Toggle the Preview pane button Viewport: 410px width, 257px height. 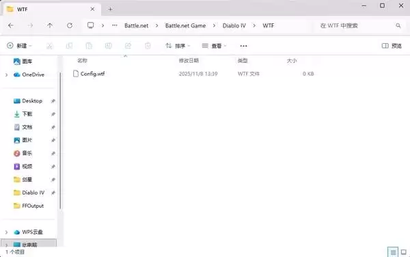(x=392, y=46)
